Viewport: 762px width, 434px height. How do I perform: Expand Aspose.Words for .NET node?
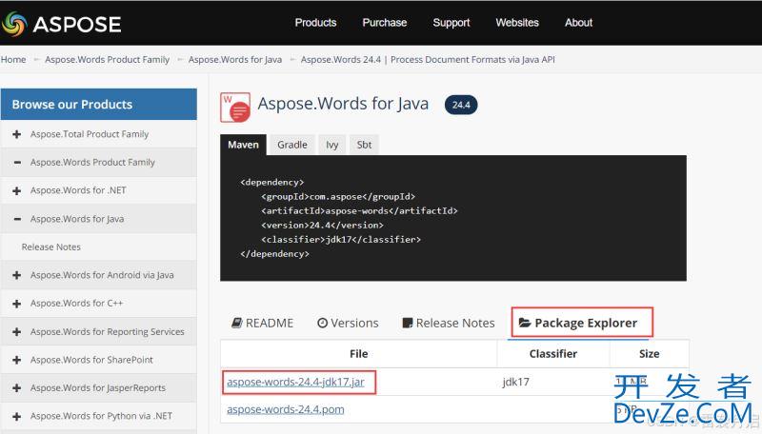(17, 190)
